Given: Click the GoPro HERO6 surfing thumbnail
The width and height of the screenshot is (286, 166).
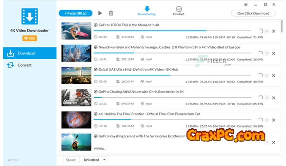Looking at the screenshot, I should pos(76,31).
